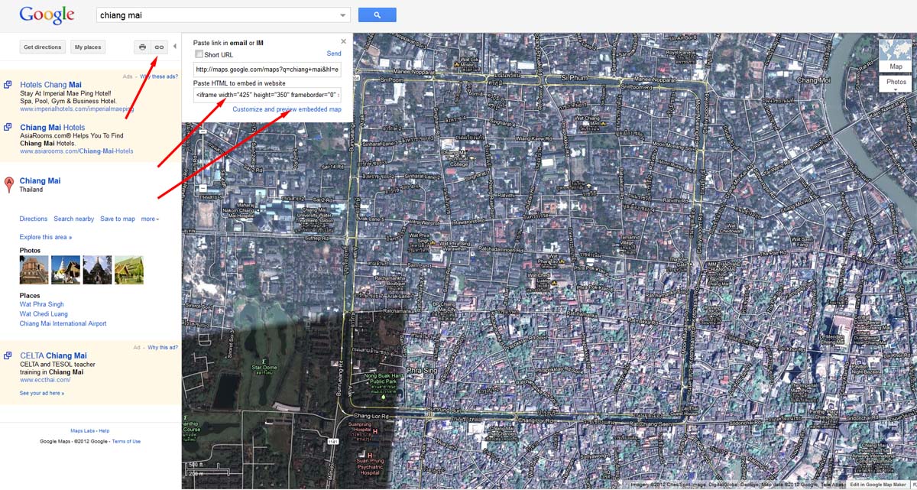Collapse the left side panel arrow
917x490 pixels.
pyautogui.click(x=174, y=47)
